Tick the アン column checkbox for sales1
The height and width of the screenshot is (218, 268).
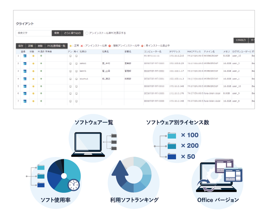(x=70, y=64)
